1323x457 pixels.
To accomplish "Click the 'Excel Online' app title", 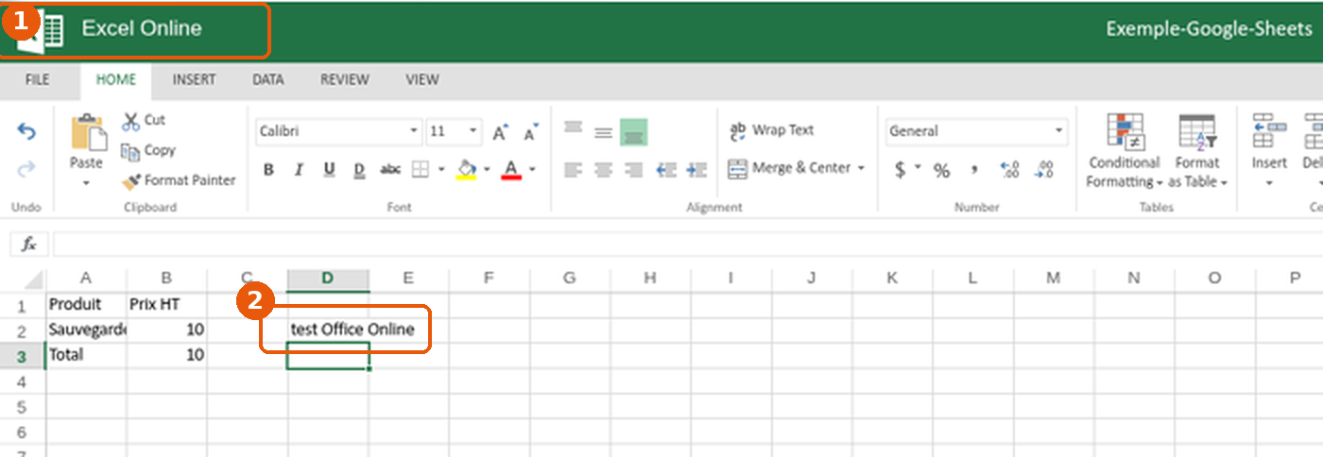I will click(142, 28).
